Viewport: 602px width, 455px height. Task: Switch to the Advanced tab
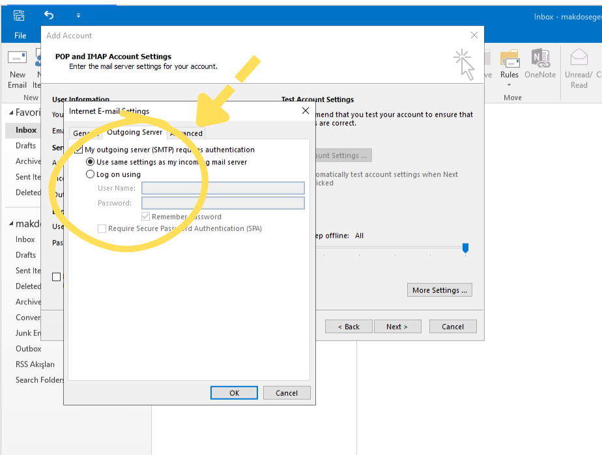(186, 133)
